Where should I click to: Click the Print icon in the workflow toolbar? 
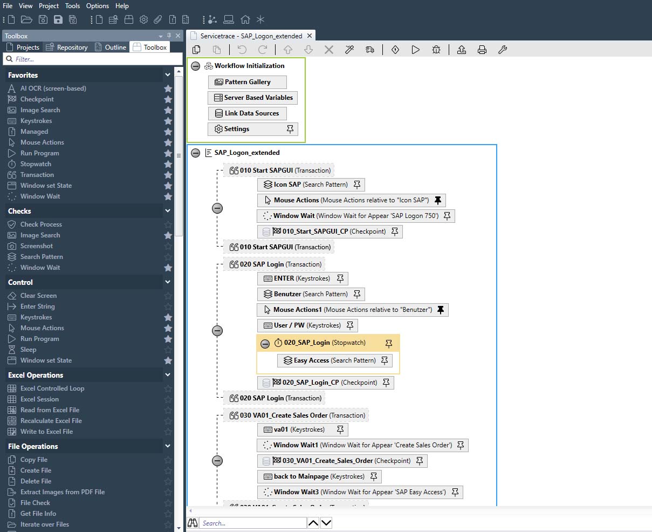pos(482,50)
